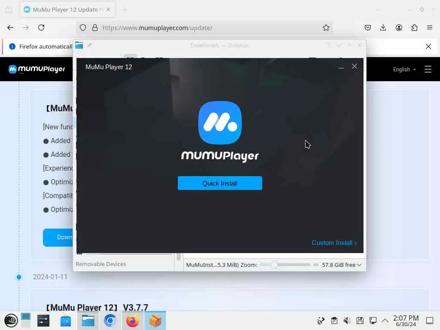The width and height of the screenshot is (440, 330).
Task: Reload the mumuplayer update page
Action: [41, 27]
